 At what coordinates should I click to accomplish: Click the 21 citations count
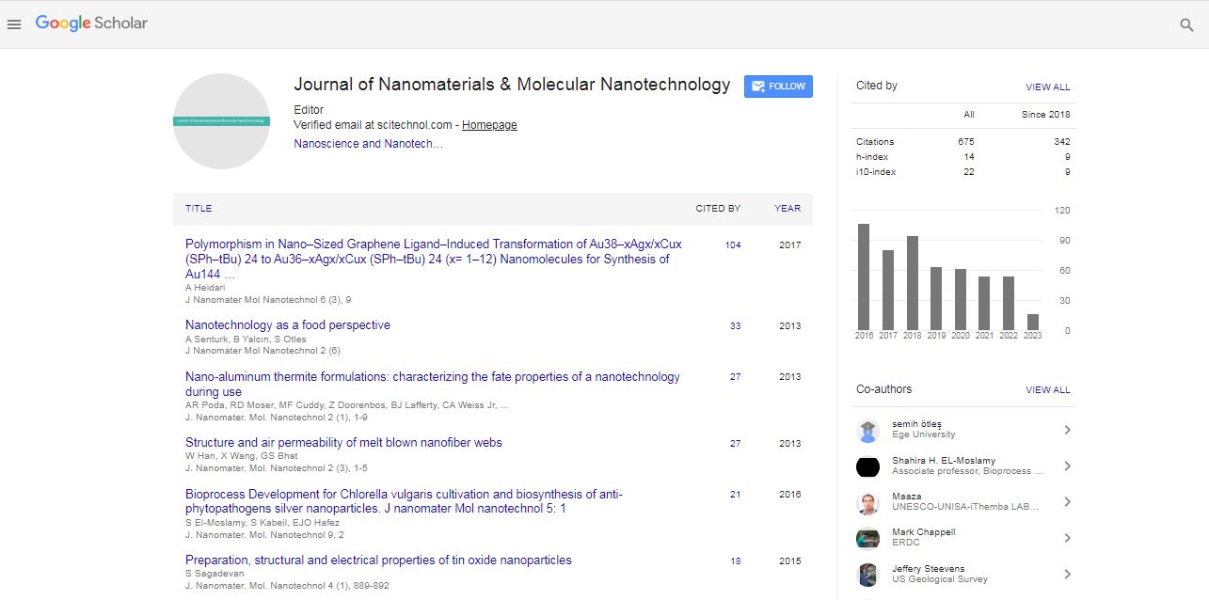[736, 495]
